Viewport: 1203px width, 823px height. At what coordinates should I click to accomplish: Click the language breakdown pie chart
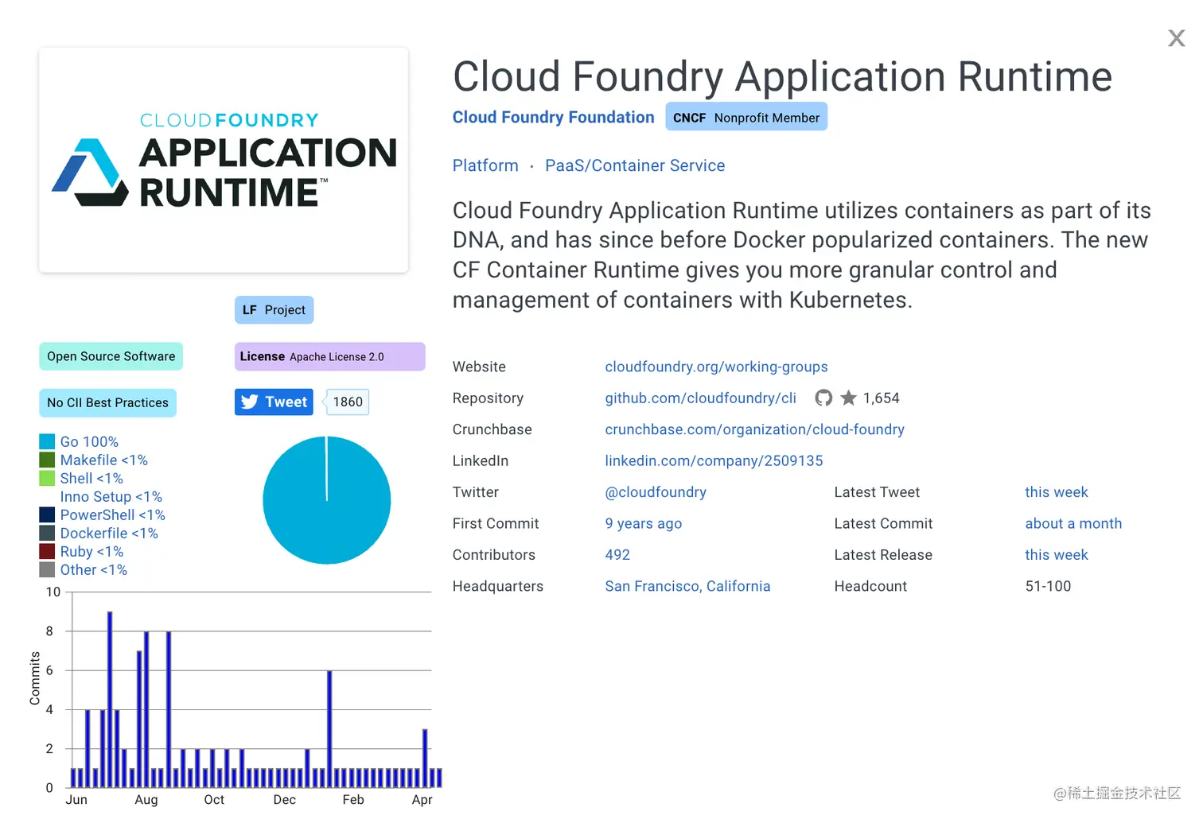click(327, 500)
